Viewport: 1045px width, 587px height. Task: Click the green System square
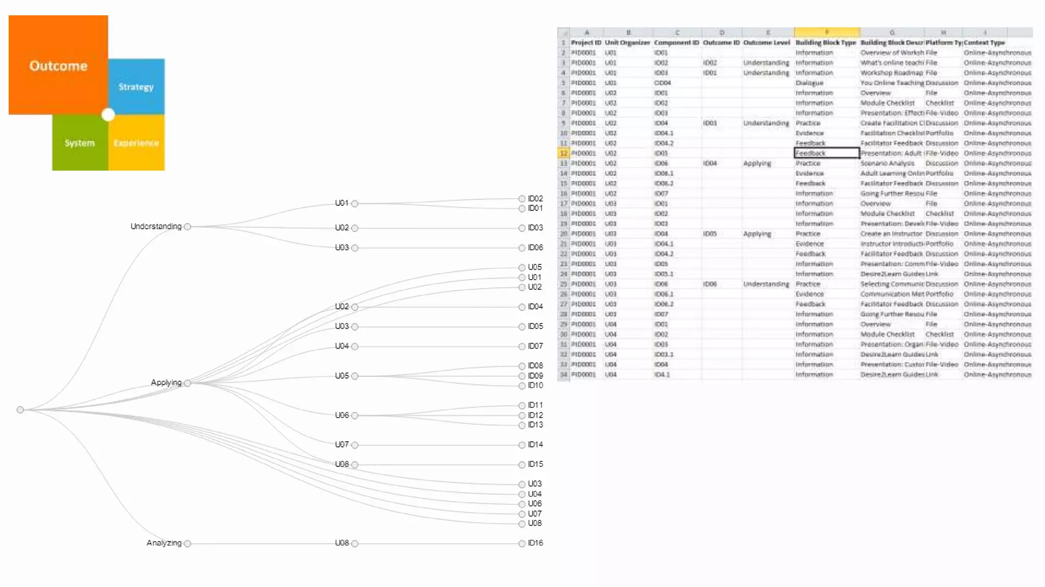pos(80,143)
